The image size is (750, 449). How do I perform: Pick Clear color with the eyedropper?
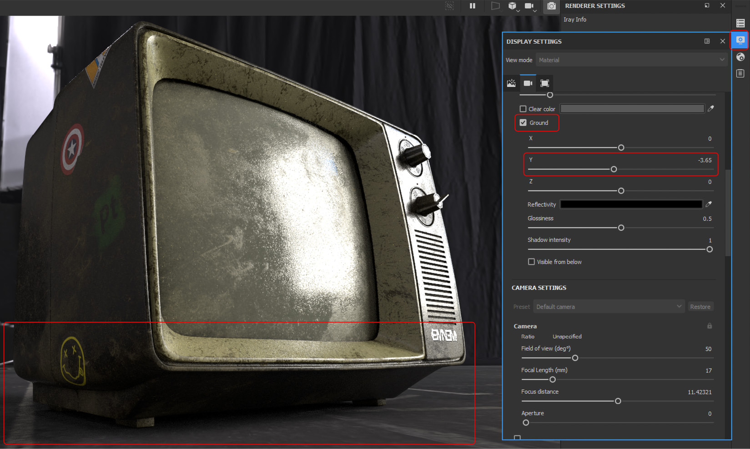(711, 108)
